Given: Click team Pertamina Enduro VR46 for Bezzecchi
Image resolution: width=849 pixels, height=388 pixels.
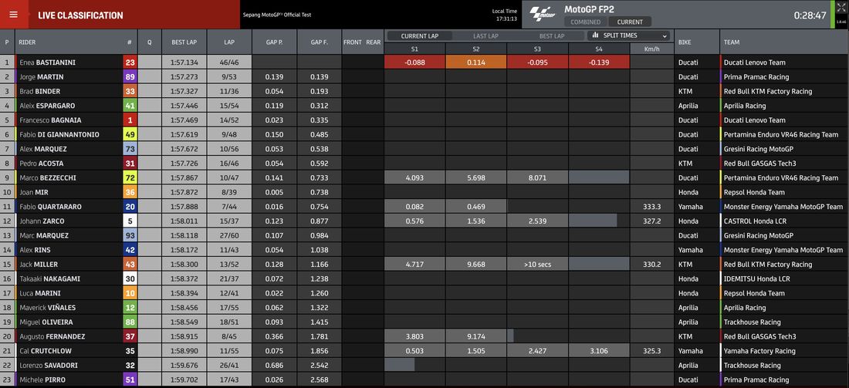Looking at the screenshot, I should pyautogui.click(x=781, y=177).
